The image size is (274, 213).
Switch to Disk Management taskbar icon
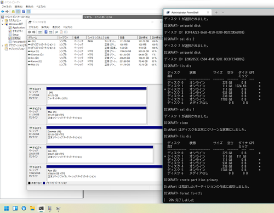pos(58,208)
